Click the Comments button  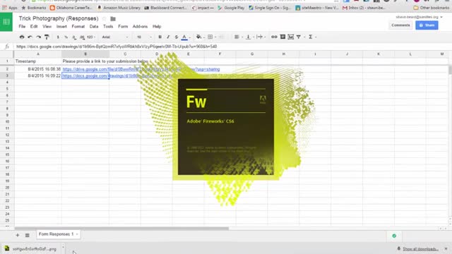click(400, 25)
